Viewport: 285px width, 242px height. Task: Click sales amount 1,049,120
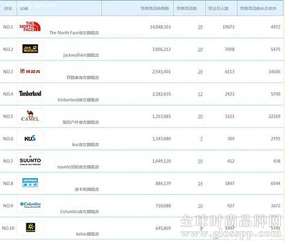pos(161,161)
